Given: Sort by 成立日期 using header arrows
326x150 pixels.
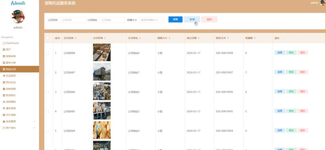Looking at the screenshot, I should point(199,38).
